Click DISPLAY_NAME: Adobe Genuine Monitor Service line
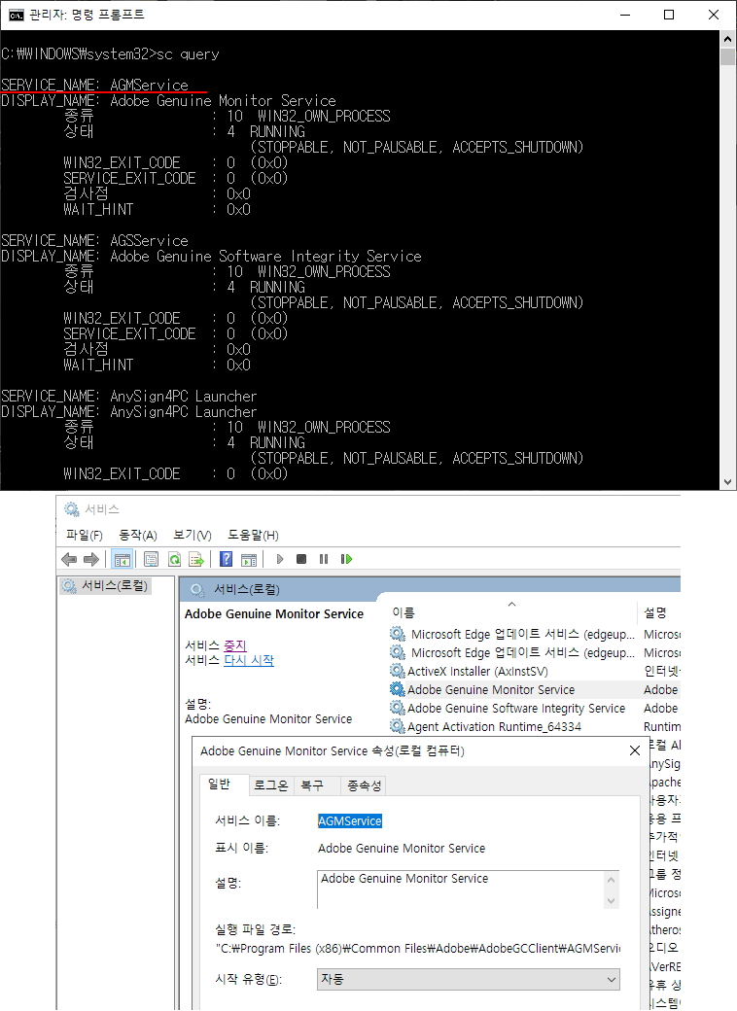This screenshot has height=1011, width=737. pyautogui.click(x=168, y=100)
